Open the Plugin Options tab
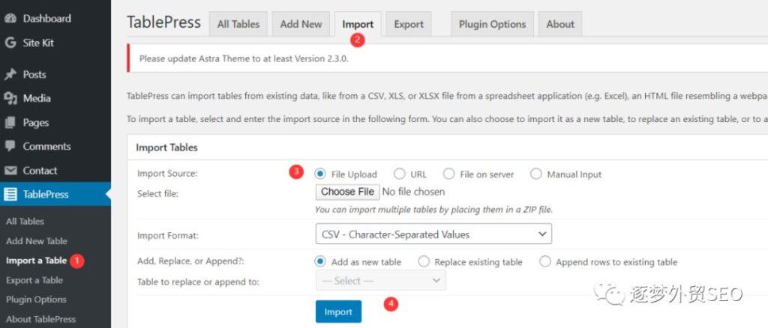The image size is (768, 328). coord(492,24)
